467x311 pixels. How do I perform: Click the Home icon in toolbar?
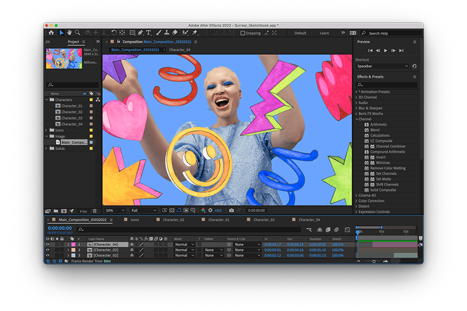pos(51,33)
